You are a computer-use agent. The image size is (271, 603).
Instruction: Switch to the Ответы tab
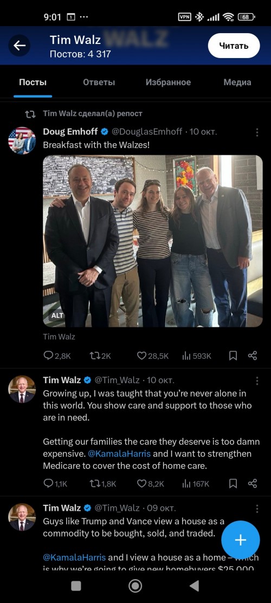pyautogui.click(x=99, y=82)
